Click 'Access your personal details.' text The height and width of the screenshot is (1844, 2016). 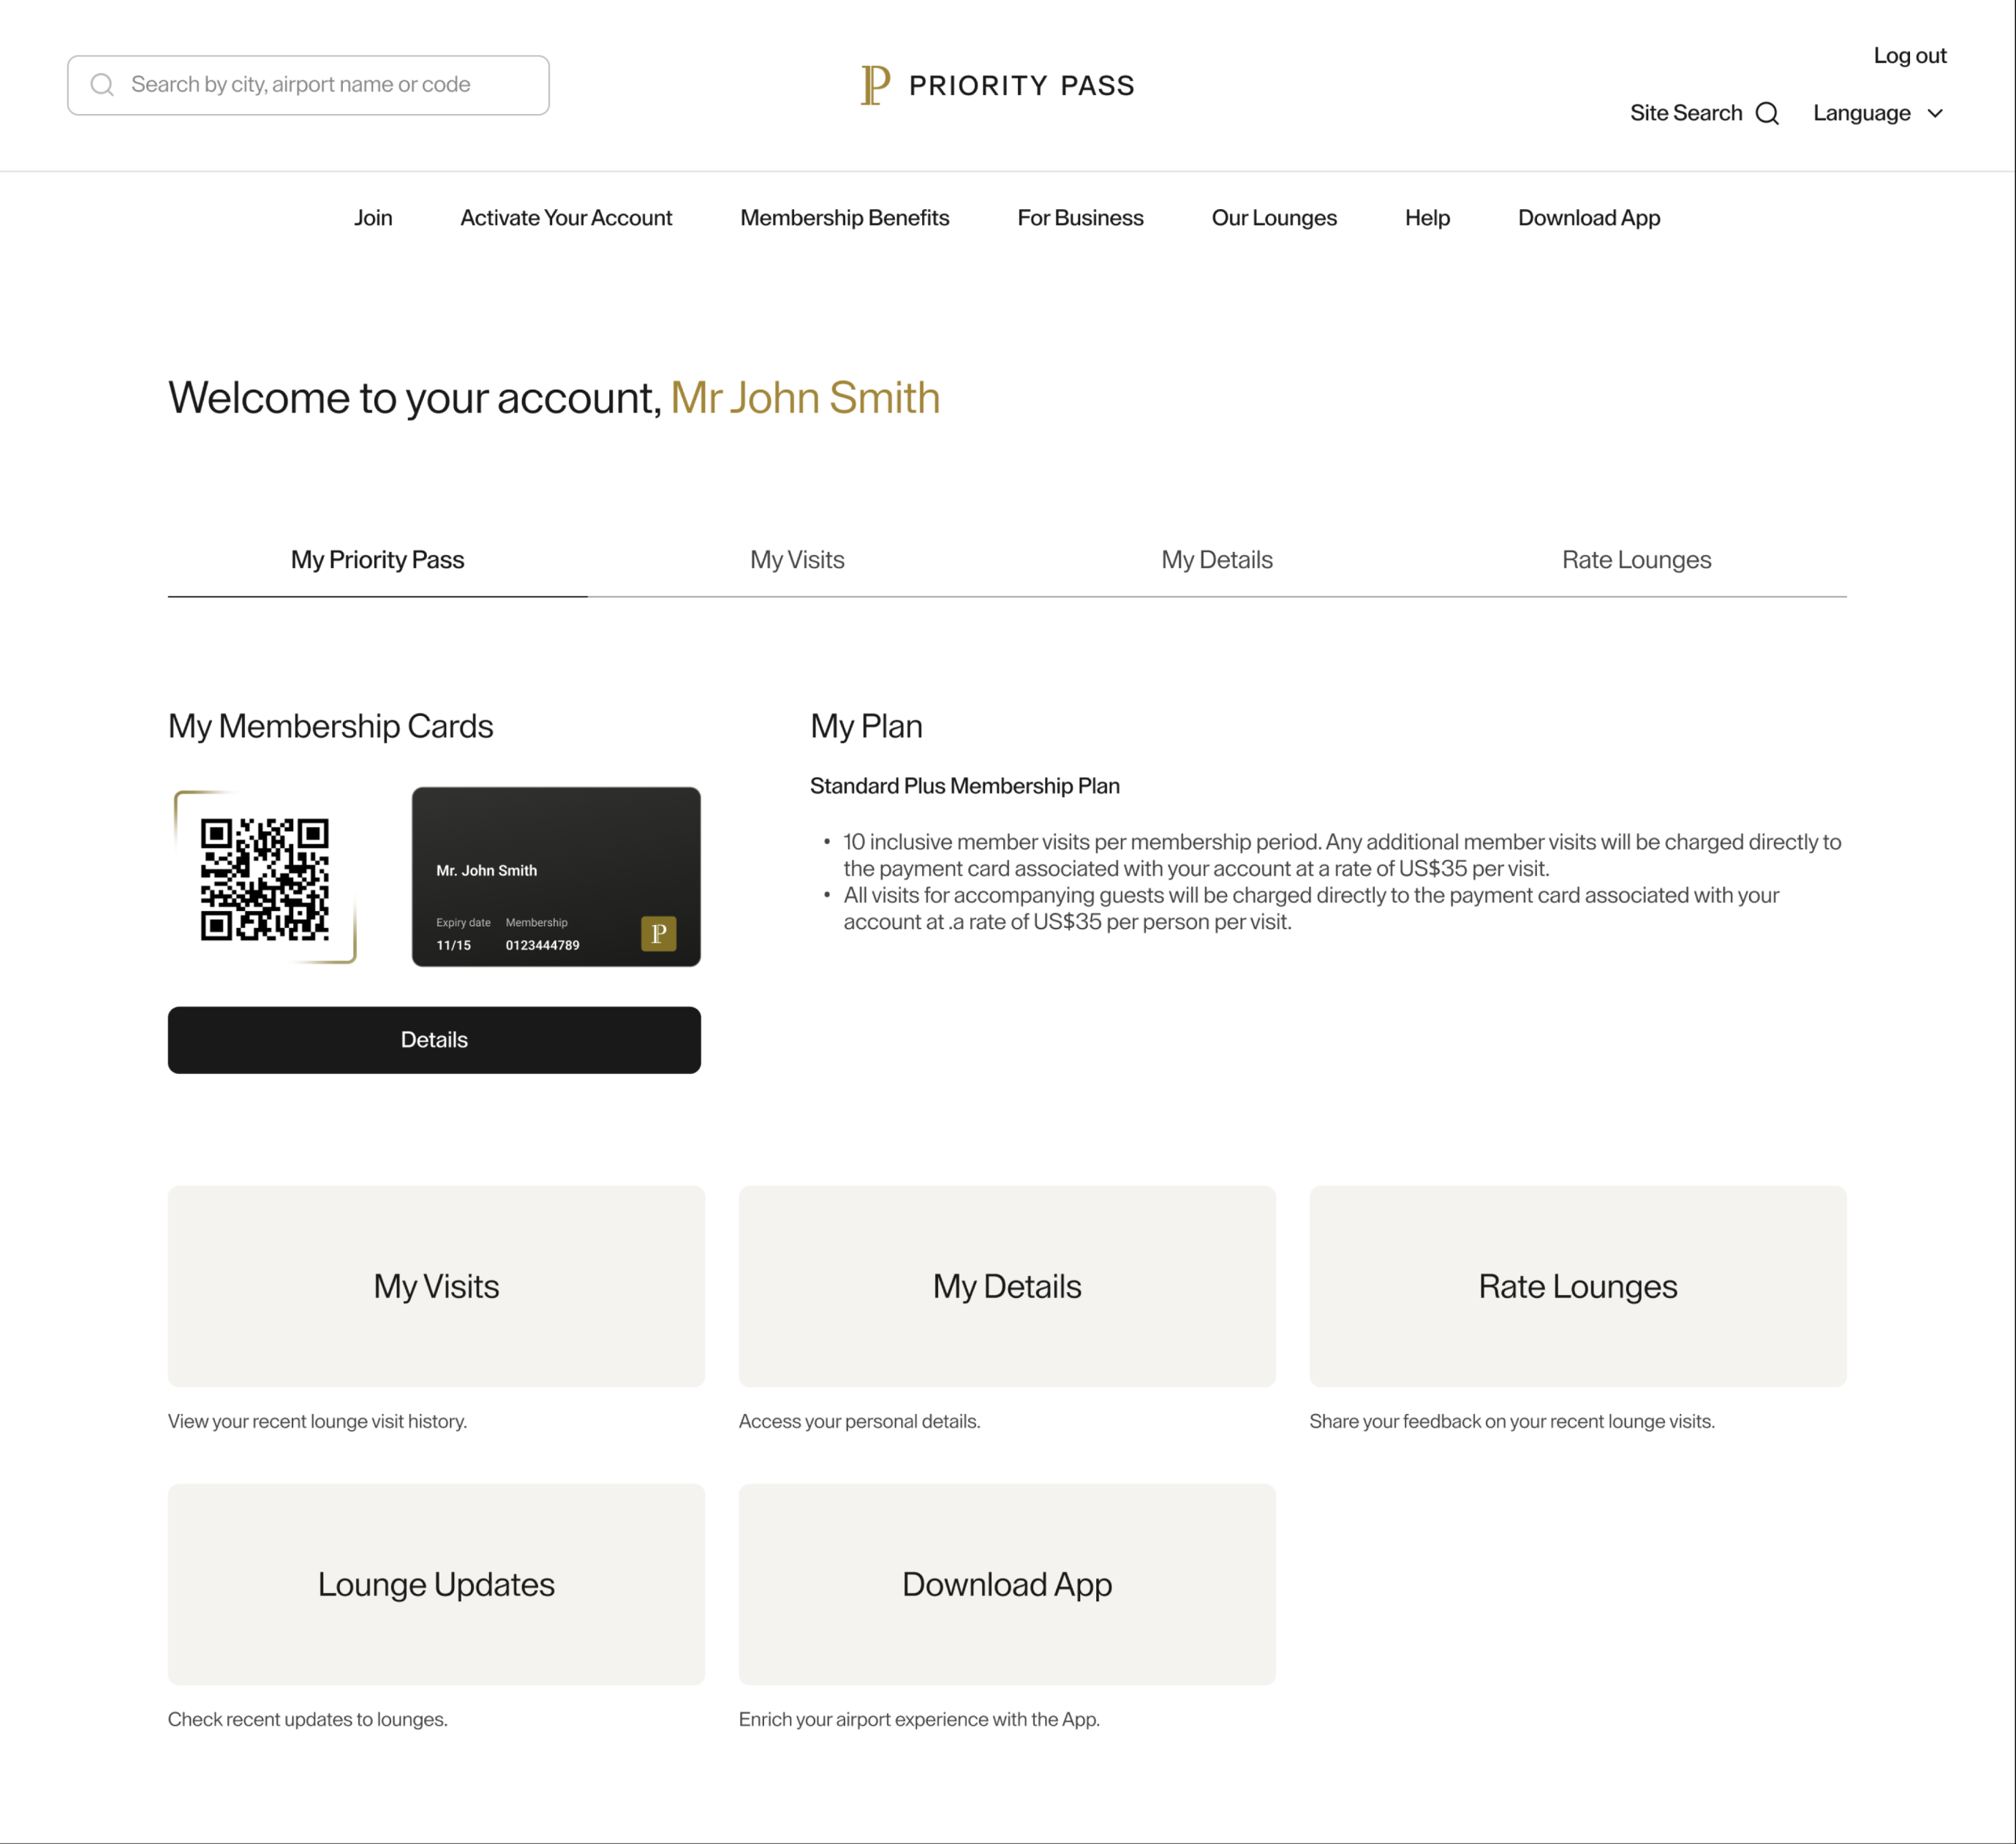[859, 1421]
